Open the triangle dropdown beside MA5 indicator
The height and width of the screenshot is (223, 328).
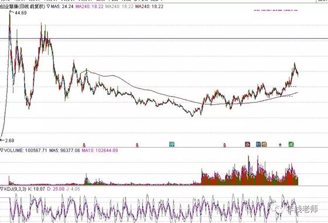click(48, 6)
